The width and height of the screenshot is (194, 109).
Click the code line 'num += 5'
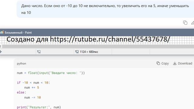click(32, 88)
